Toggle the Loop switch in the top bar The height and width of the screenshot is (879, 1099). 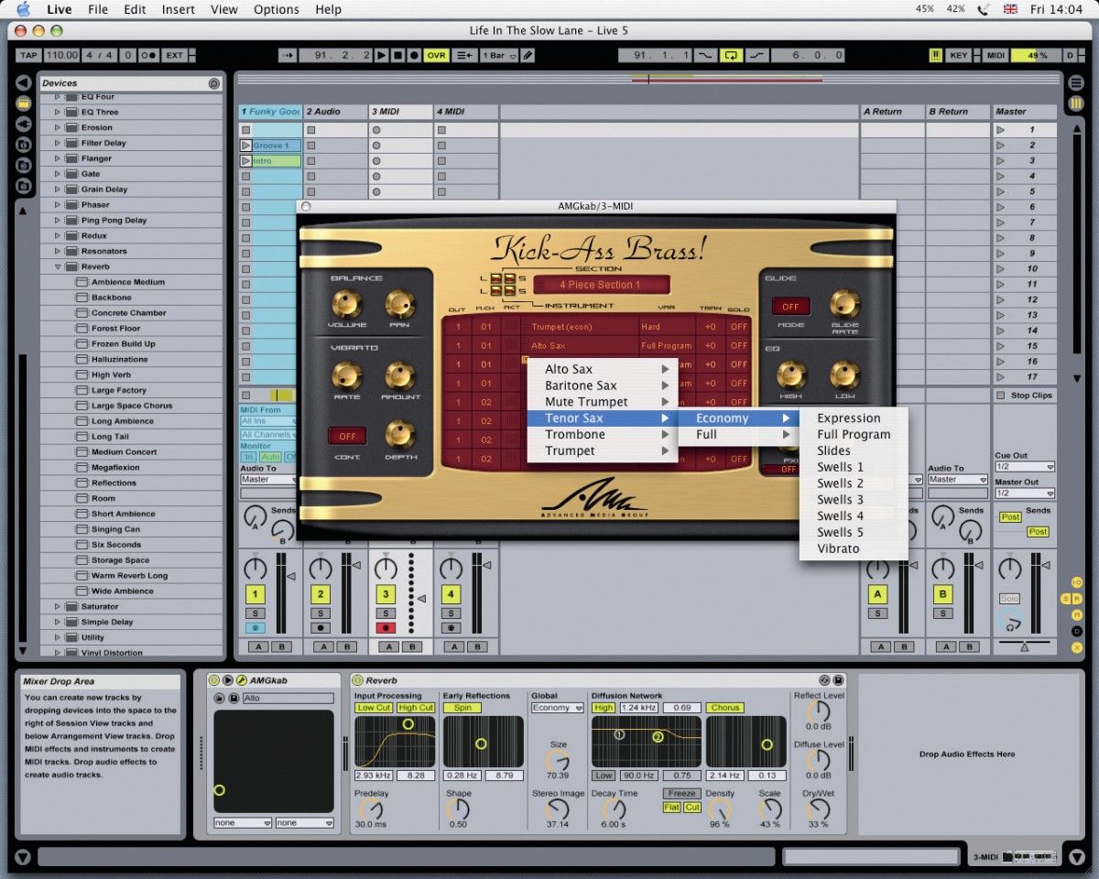point(731,56)
